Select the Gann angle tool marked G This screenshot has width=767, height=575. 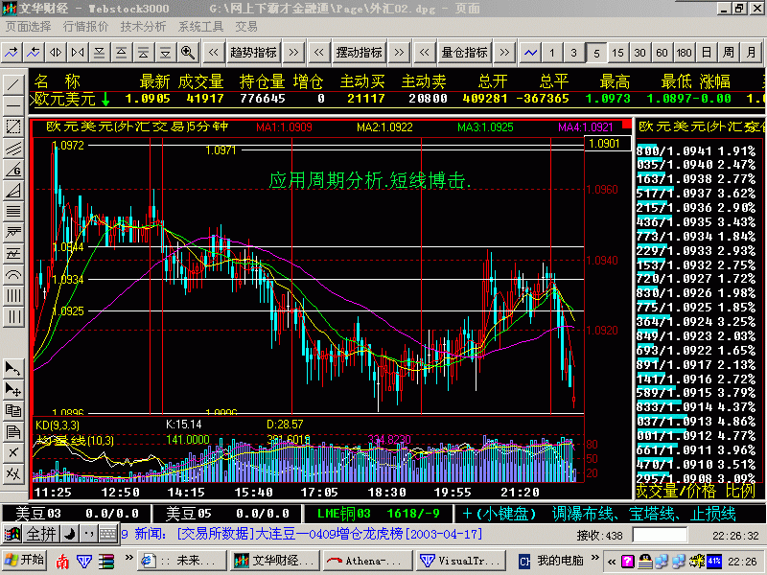(13, 170)
